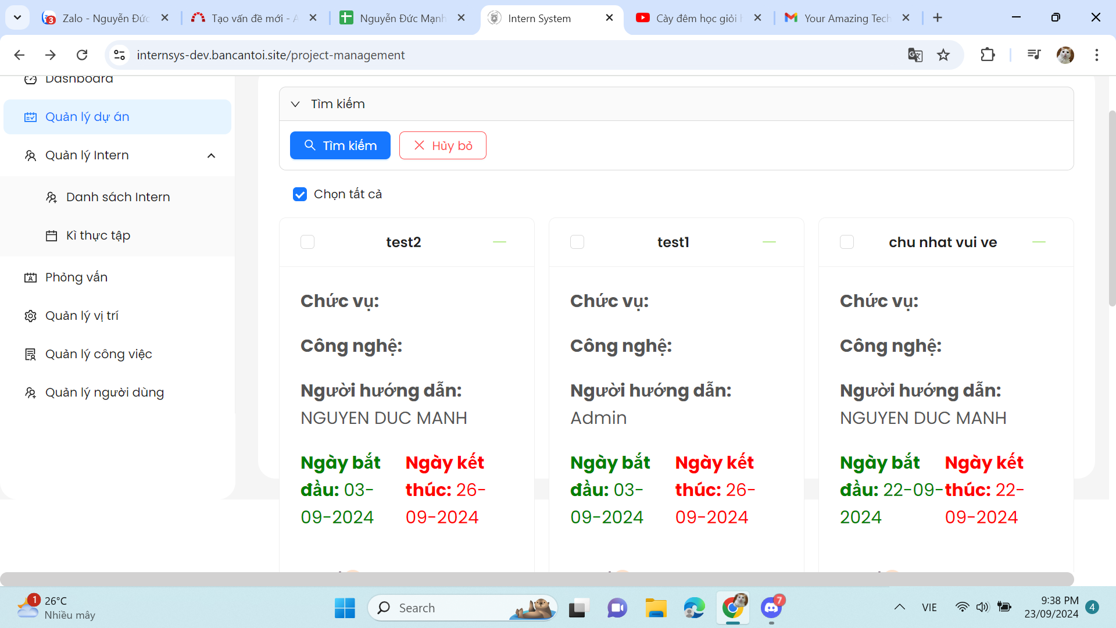1116x628 pixels.
Task: Click the media control icon in toolbar
Action: click(x=1033, y=55)
